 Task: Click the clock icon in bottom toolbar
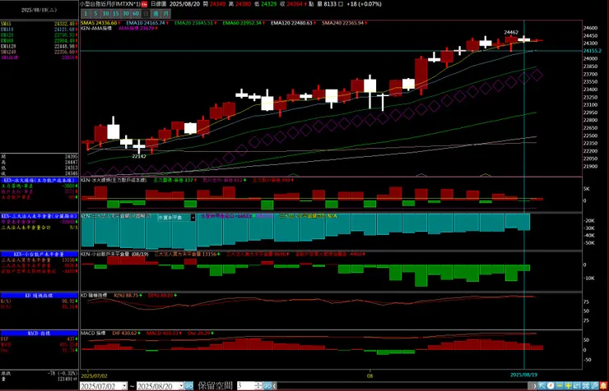point(551,386)
